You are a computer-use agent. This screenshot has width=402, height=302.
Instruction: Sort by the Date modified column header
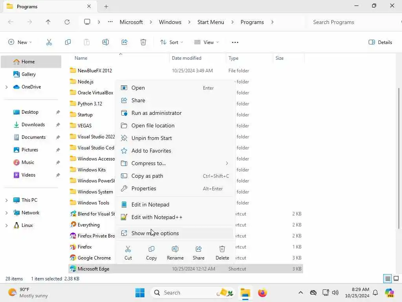point(197,58)
